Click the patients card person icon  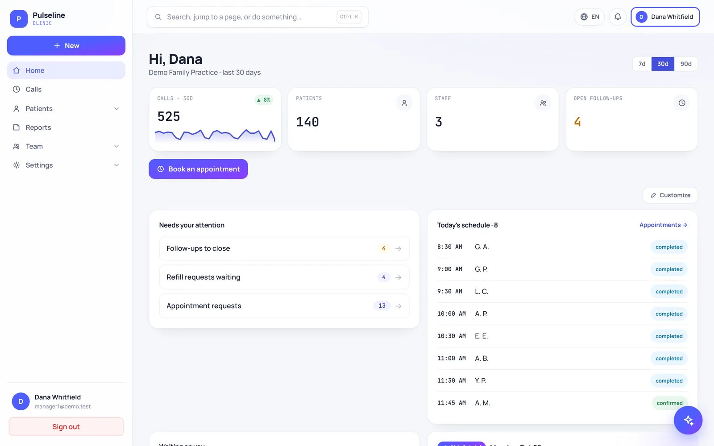click(x=404, y=103)
